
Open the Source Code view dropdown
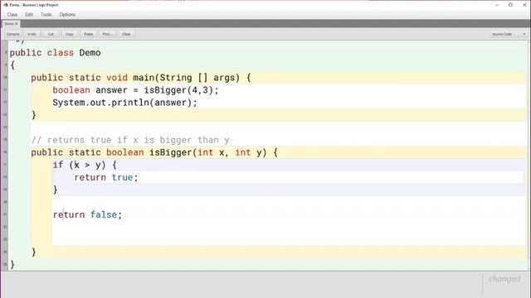509,34
